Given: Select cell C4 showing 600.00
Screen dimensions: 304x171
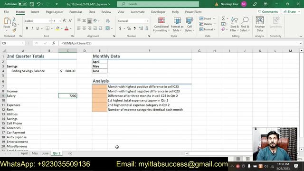Looking at the screenshot, I should [x=67, y=71].
